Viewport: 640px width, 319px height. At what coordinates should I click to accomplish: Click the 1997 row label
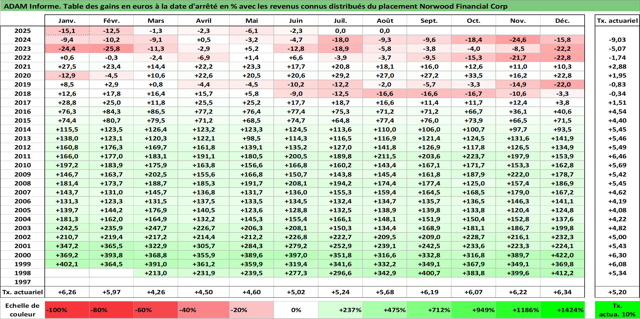coord(23,282)
